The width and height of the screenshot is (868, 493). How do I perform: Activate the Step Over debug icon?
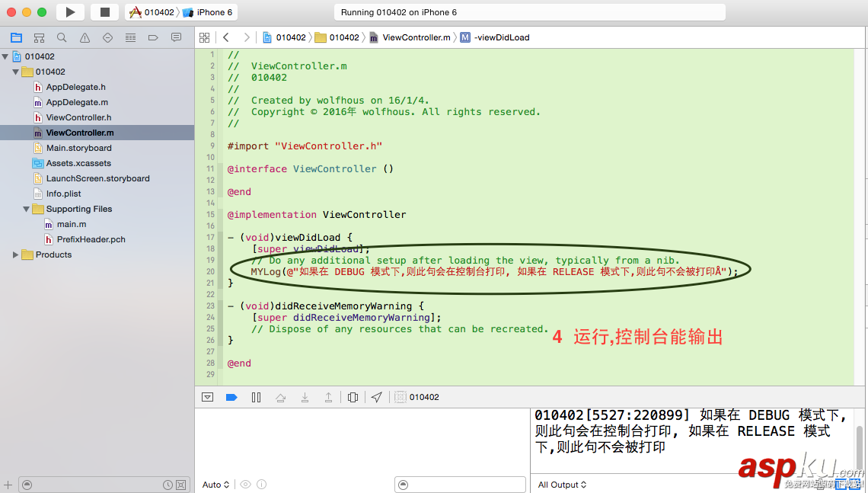pyautogui.click(x=280, y=397)
